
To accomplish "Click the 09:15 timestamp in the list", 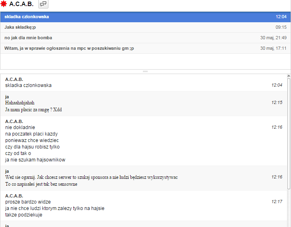I will coord(281,28).
